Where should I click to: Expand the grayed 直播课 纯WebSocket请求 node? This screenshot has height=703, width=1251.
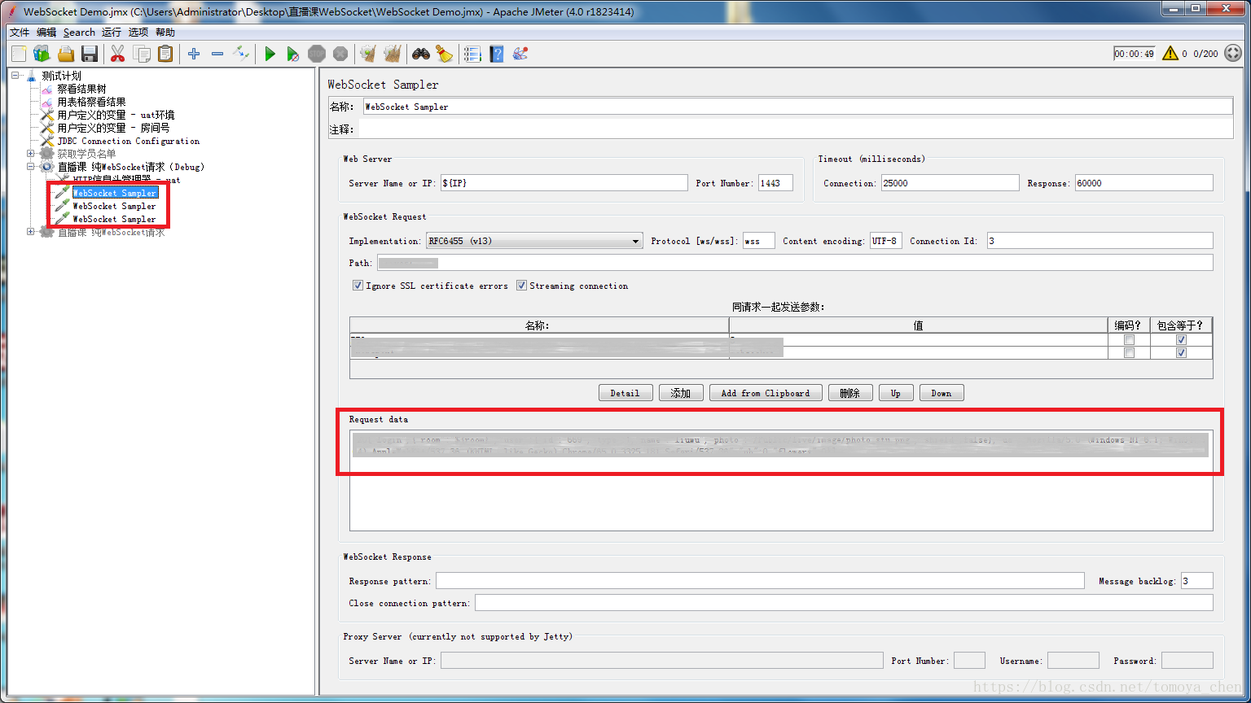(x=31, y=232)
